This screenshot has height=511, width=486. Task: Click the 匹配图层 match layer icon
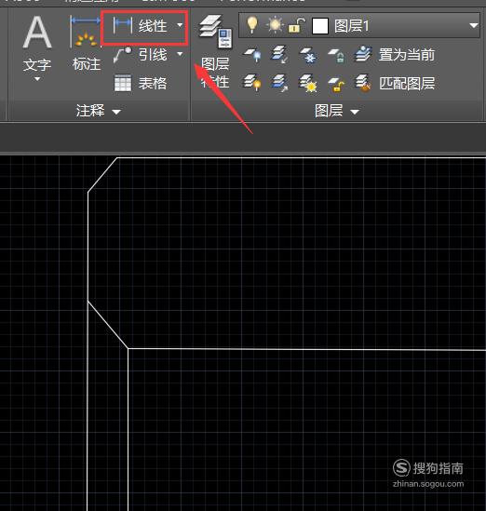[363, 83]
